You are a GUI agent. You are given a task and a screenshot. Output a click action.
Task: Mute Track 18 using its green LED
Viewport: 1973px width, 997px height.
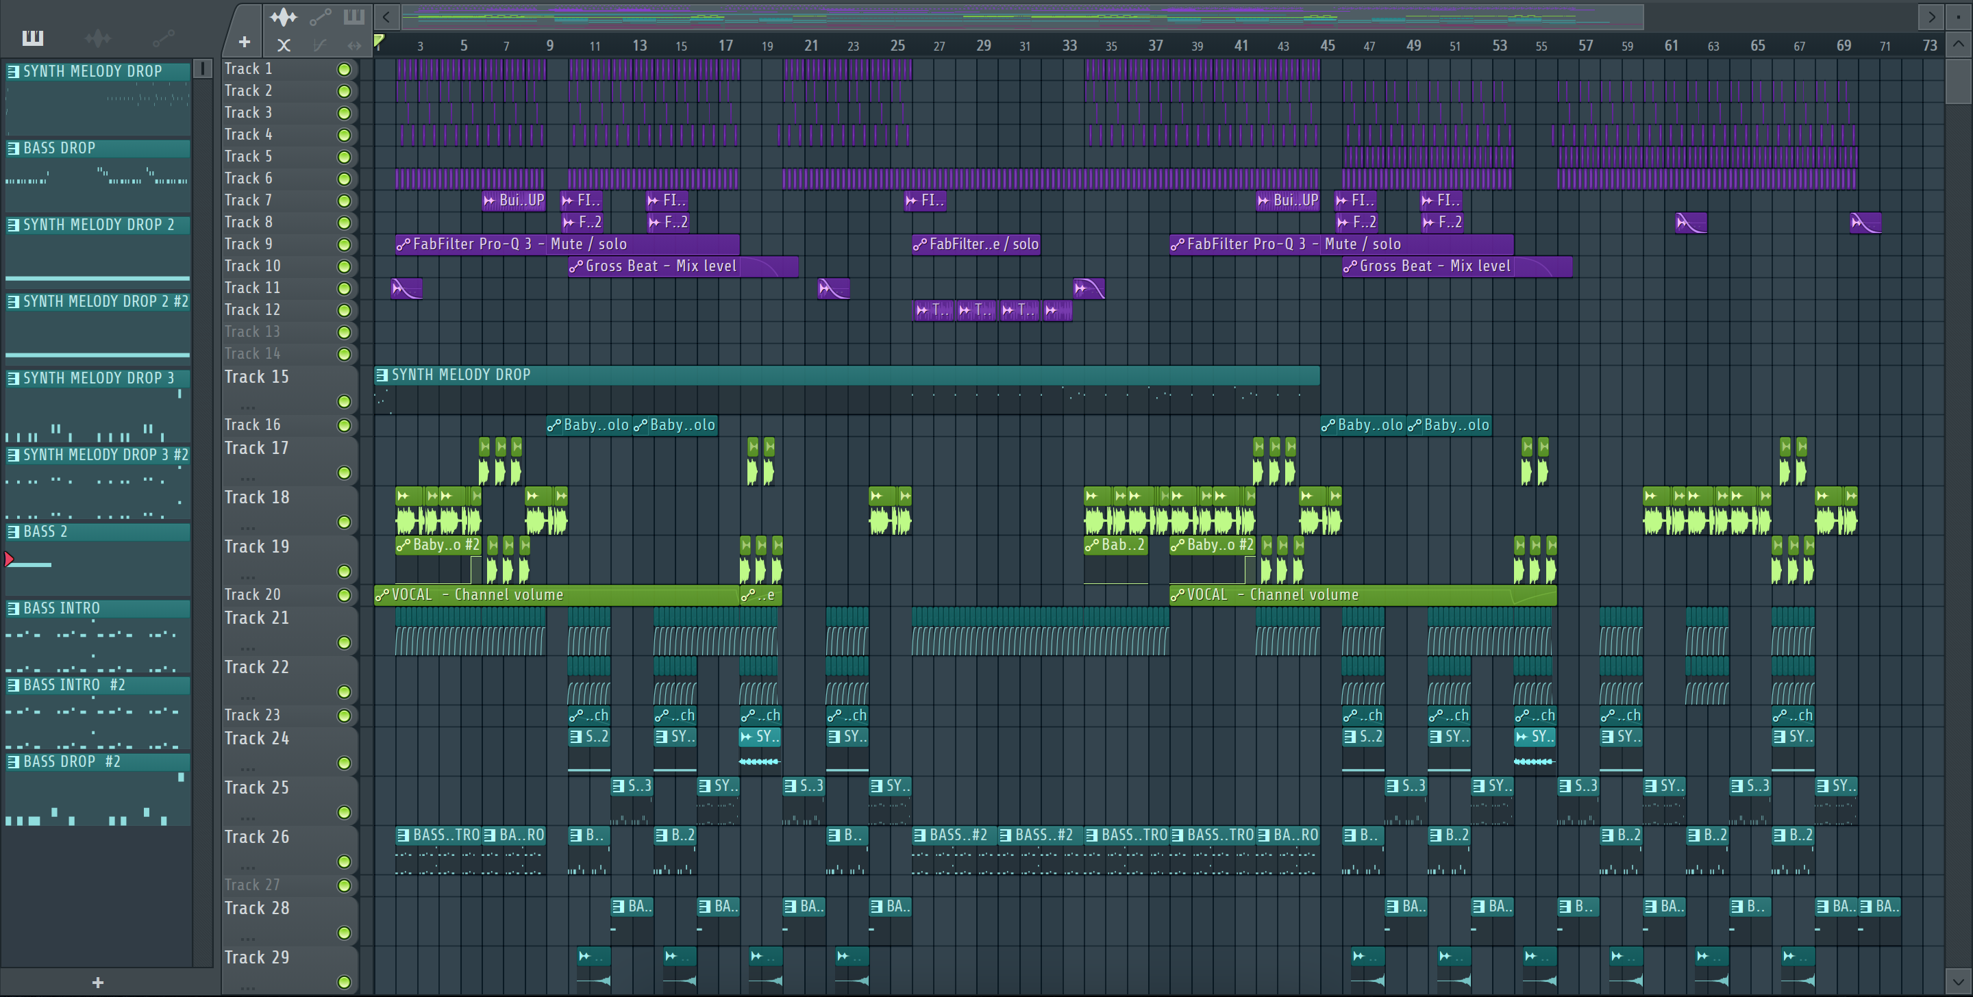pos(345,522)
